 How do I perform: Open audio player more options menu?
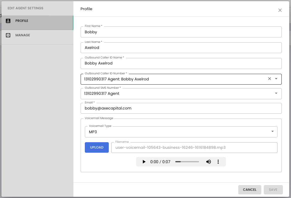[218, 162]
